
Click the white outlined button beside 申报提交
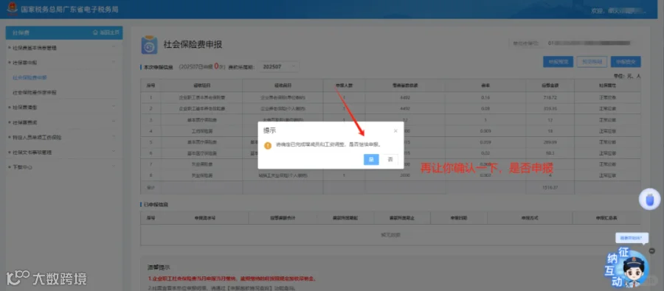click(x=592, y=62)
